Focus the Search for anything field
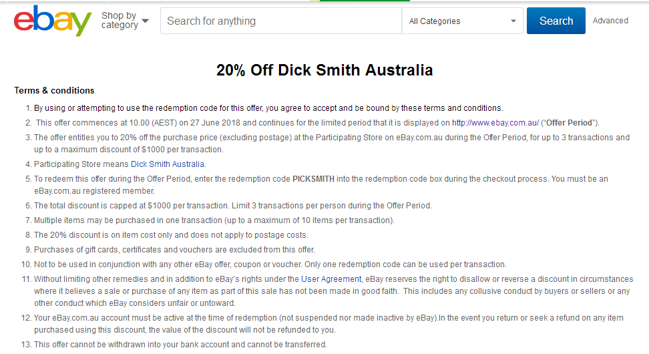The height and width of the screenshot is (354, 649). [280, 21]
